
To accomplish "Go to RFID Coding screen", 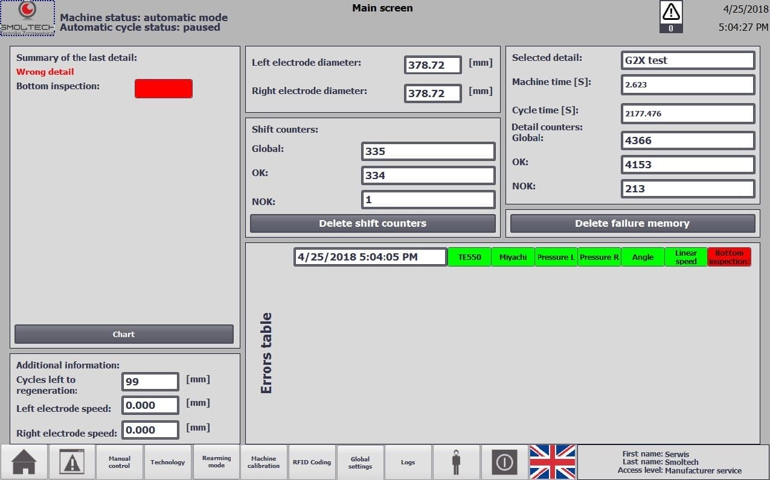I will [x=312, y=463].
